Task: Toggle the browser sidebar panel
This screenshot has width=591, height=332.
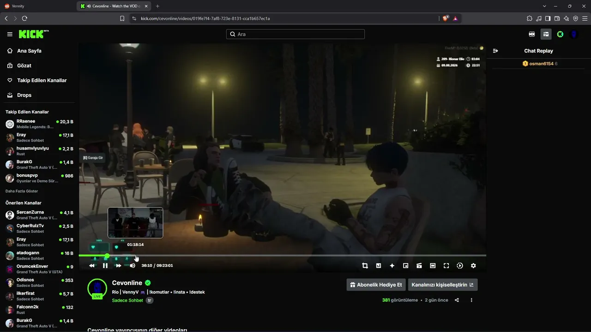Action: 548,18
